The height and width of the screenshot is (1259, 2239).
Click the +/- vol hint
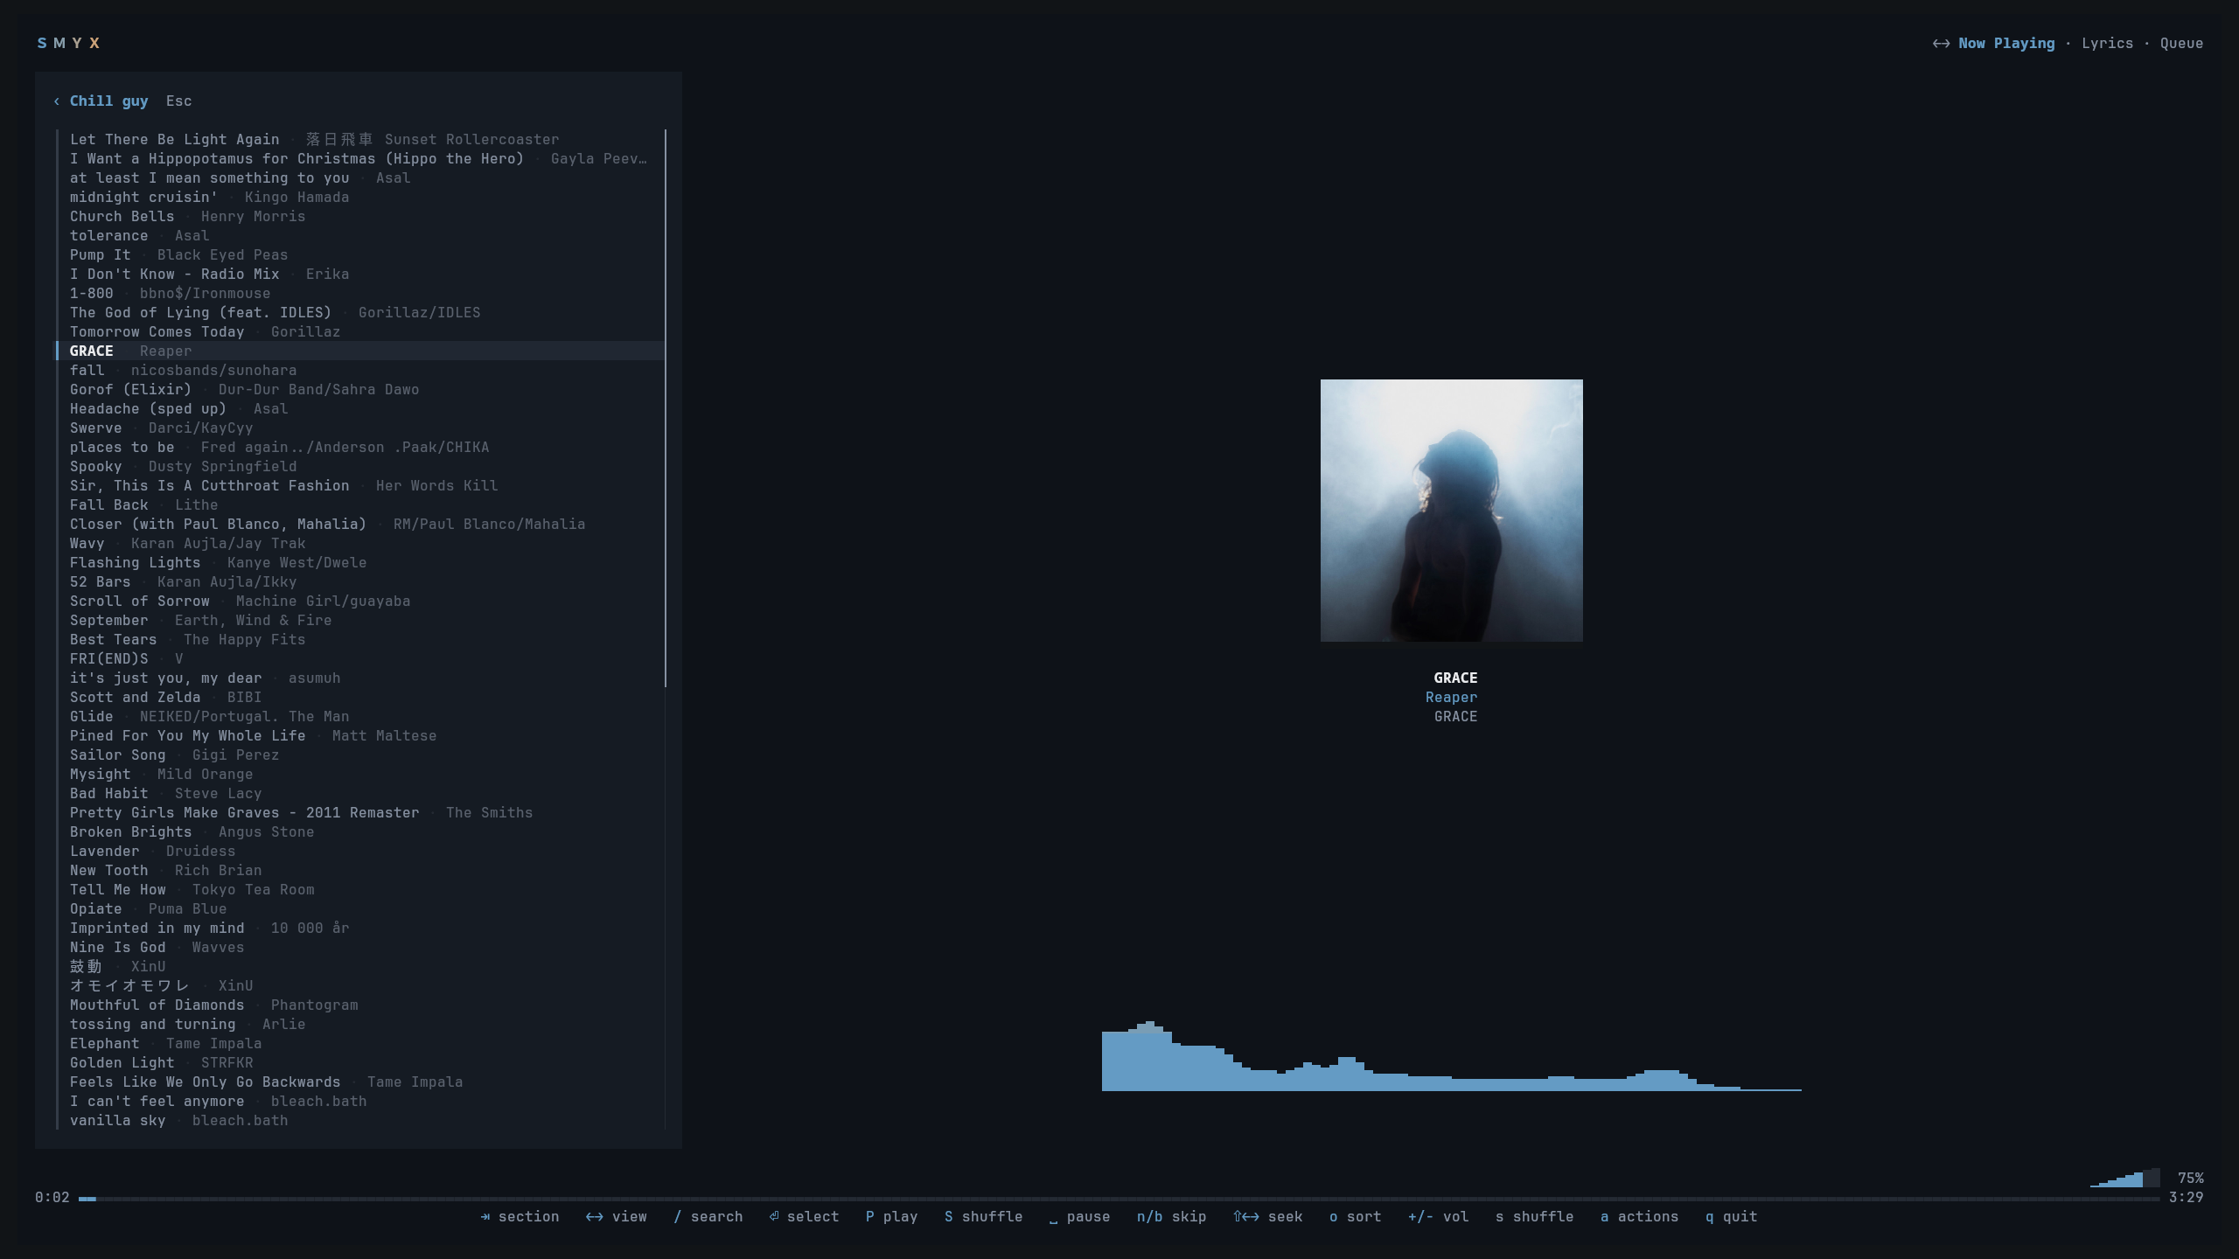[1438, 1217]
